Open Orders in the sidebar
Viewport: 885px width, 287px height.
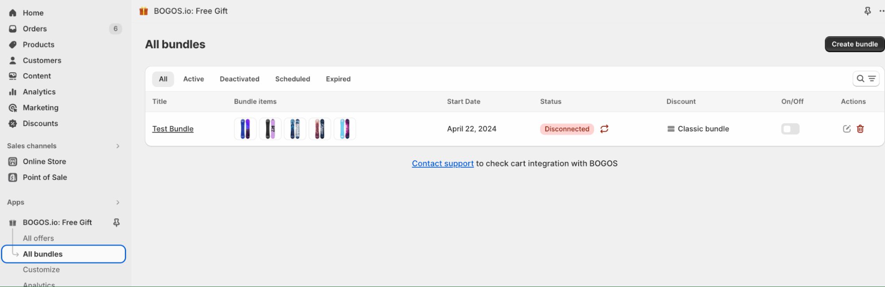[35, 29]
